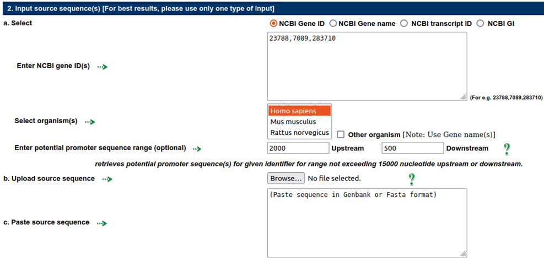Screen dimensions: 544x258
Task: Choose the NCBI Gene name radio option
Action: coord(333,24)
